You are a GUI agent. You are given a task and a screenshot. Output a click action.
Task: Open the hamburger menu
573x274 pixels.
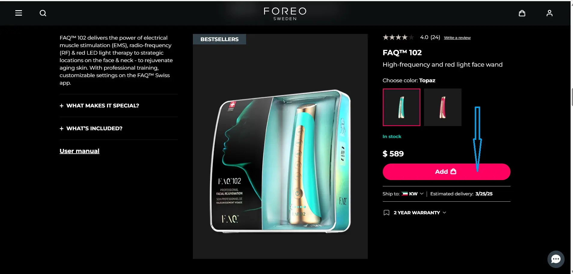19,13
